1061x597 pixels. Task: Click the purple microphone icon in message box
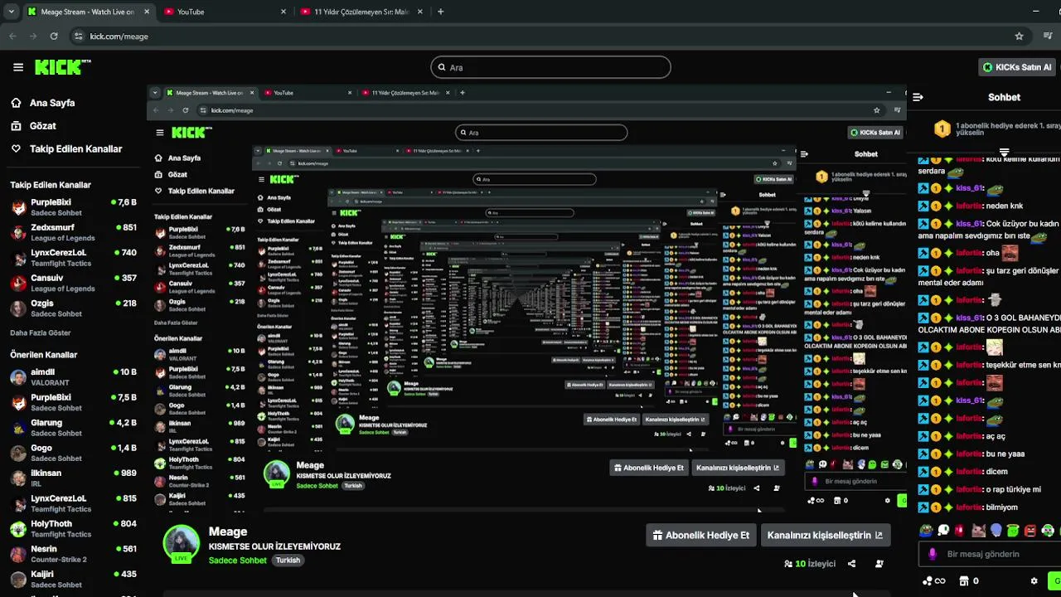click(933, 554)
